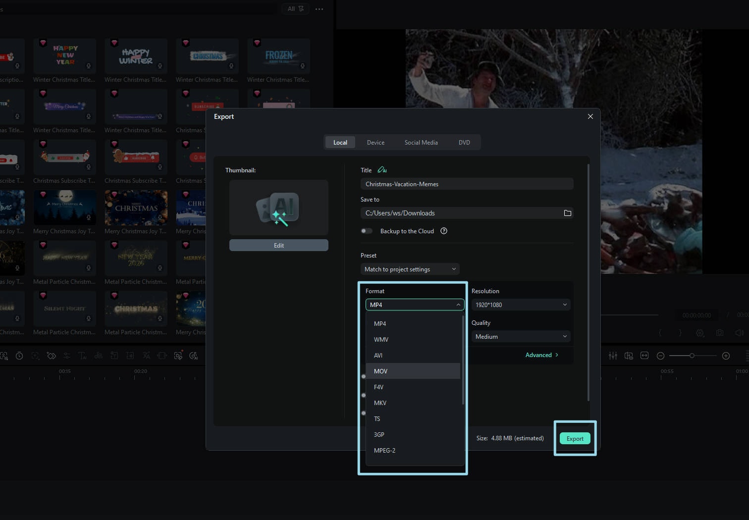Viewport: 749px width, 520px height.
Task: Click the clock speed icon in timeline toolbar
Action: point(19,356)
